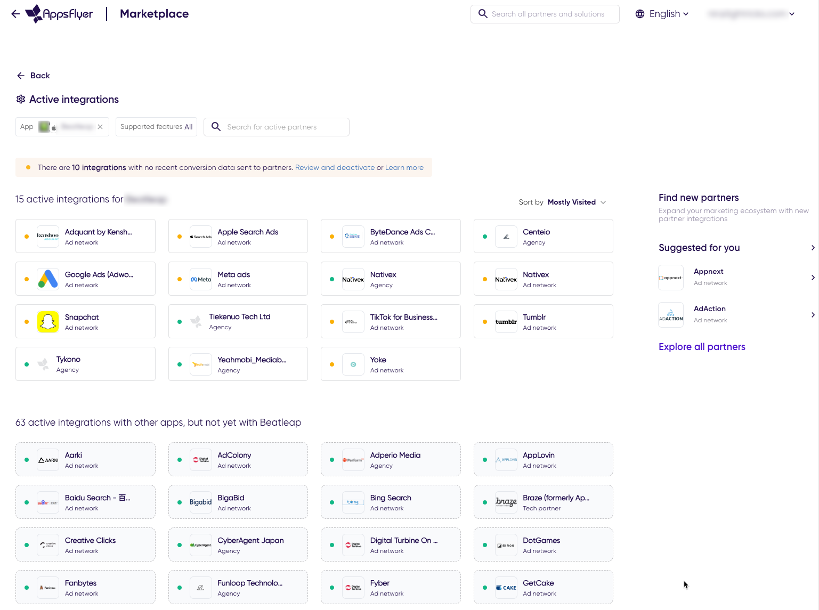This screenshot has height=610, width=819.
Task: Select the Snapchat ad network card icon
Action: coord(48,321)
